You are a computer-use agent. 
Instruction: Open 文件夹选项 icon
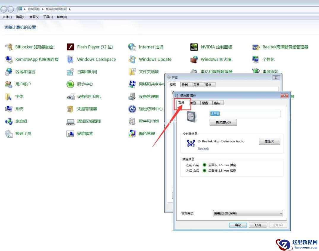tap(132, 72)
